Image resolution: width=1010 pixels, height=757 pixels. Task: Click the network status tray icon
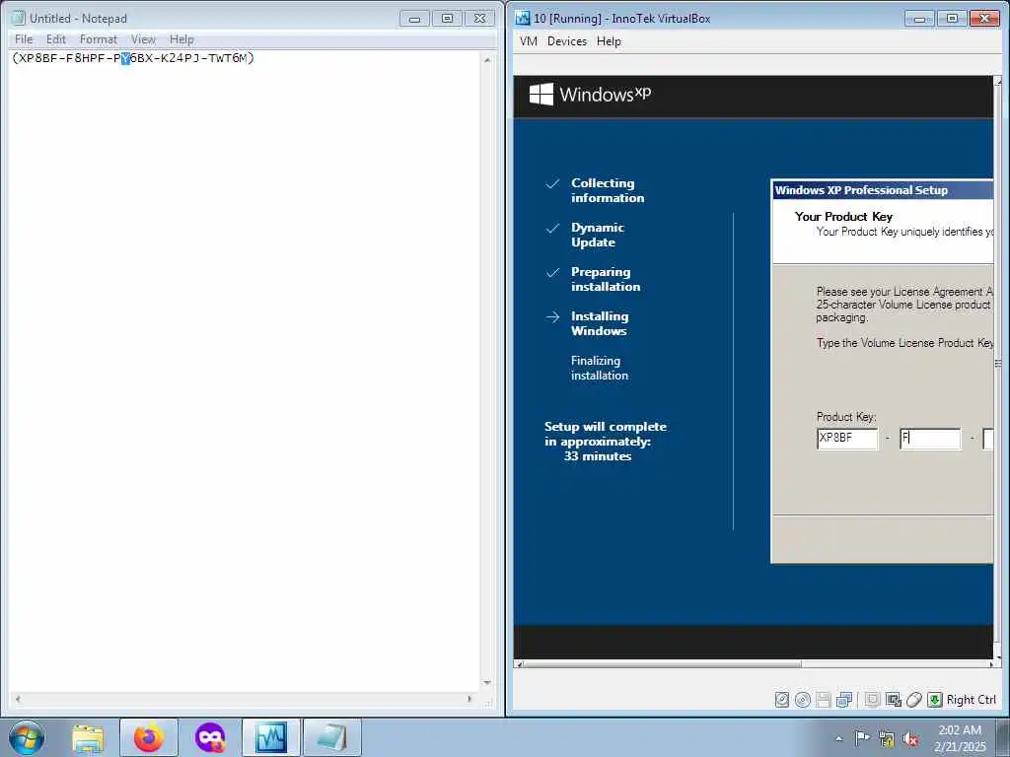[x=887, y=739]
